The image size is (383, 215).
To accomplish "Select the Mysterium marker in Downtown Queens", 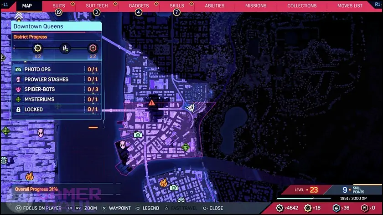I will click(186, 147).
